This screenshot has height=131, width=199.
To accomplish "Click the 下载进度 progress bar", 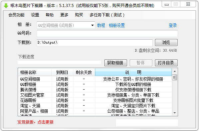I will click(59, 62).
